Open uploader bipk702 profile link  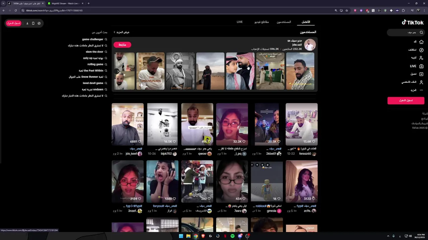tap(169, 154)
